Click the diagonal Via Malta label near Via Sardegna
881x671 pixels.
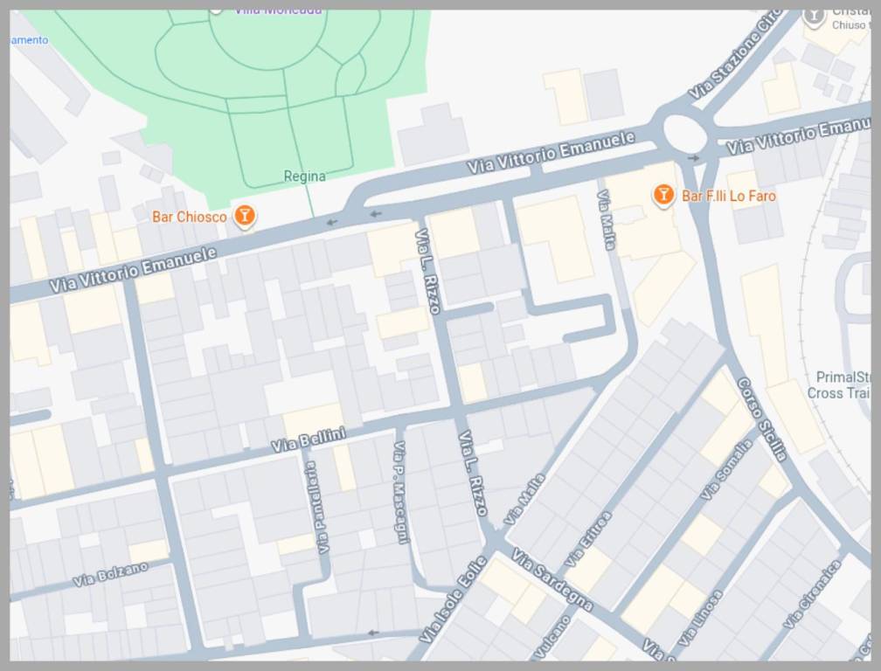524,499
